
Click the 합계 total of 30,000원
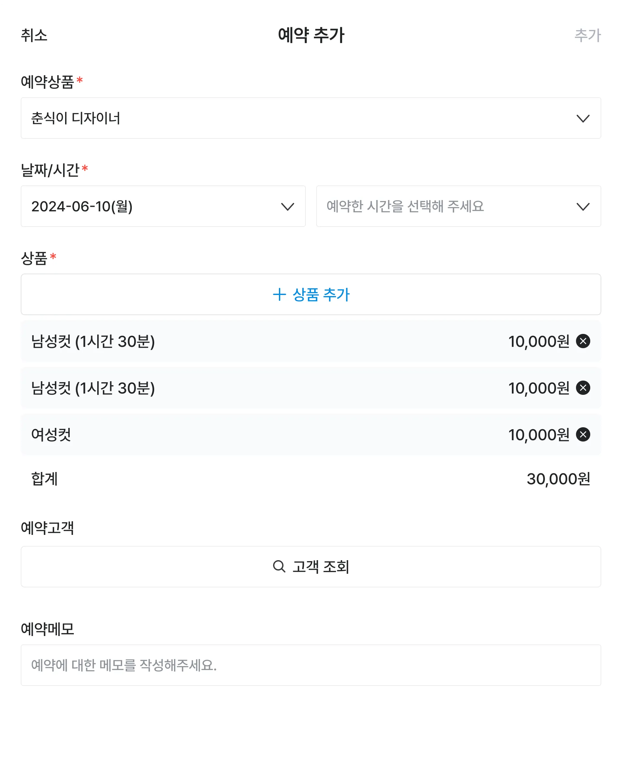pyautogui.click(x=558, y=479)
